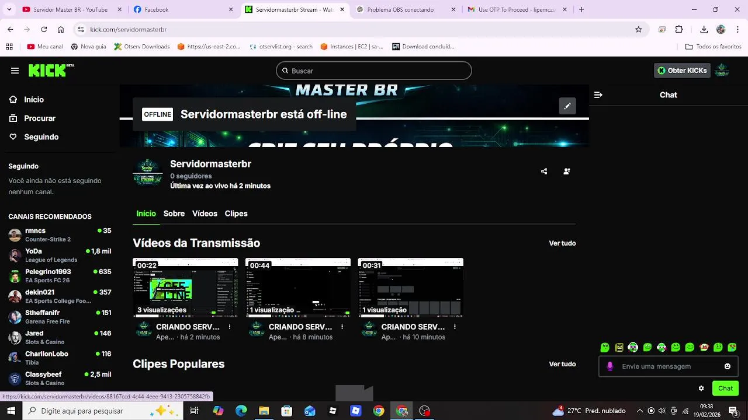Viewport: 748px width, 420px height.
Task: Open the Chrome extensions puzzle icon
Action: coord(679,29)
